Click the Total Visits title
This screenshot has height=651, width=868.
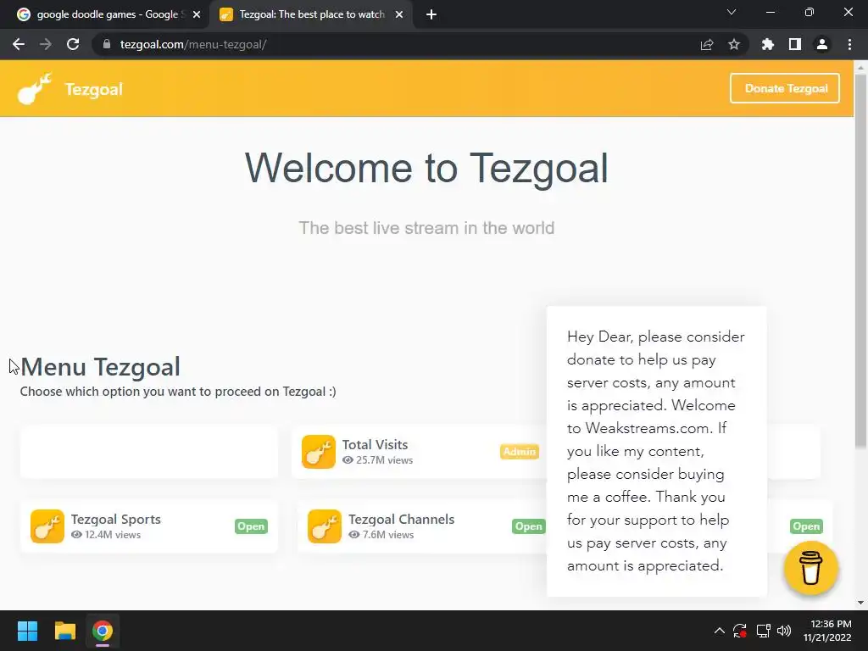pos(375,444)
